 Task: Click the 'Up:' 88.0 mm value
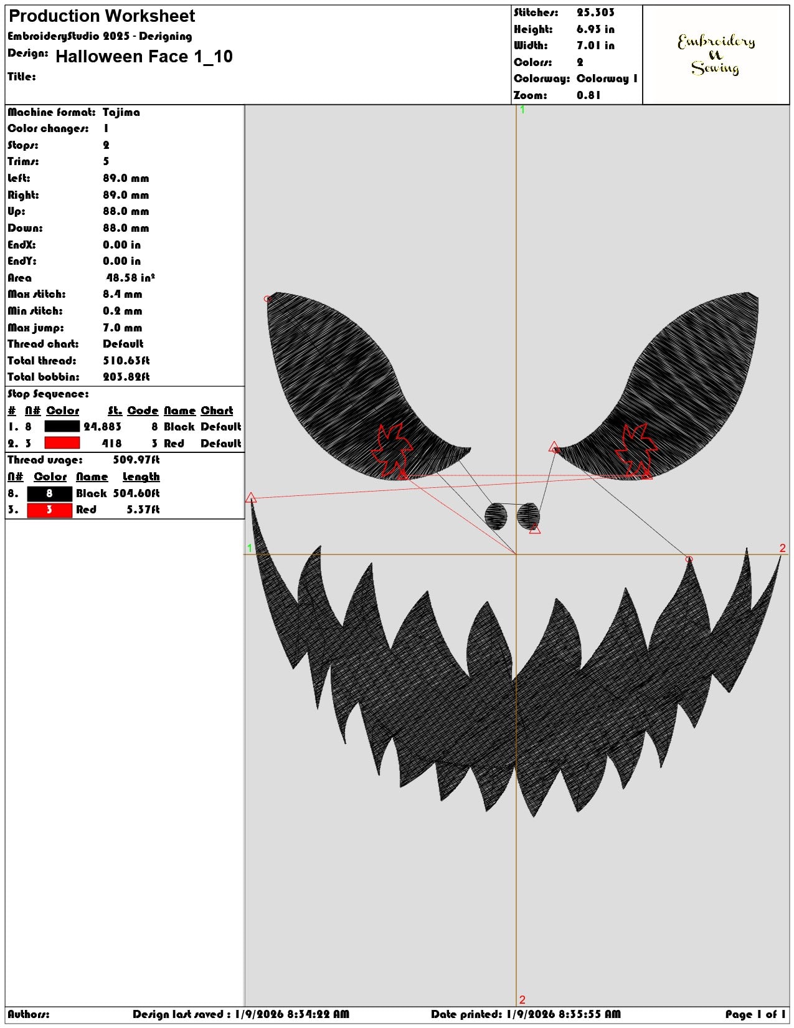[126, 211]
